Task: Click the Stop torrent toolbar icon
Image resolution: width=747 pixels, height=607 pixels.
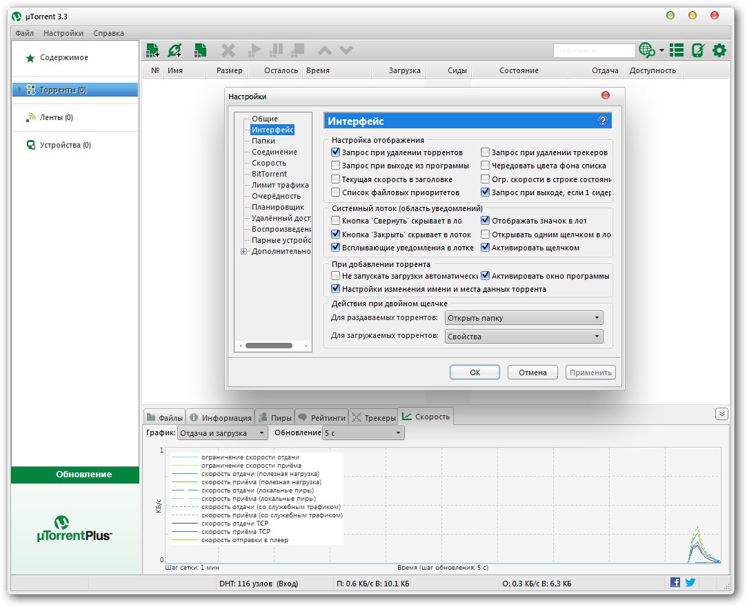Action: coord(298,50)
